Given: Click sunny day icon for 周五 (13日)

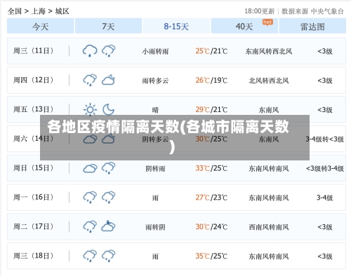Looking at the screenshot, I should [x=90, y=109].
